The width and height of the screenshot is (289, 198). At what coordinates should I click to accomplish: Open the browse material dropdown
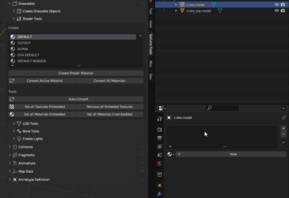point(171,154)
